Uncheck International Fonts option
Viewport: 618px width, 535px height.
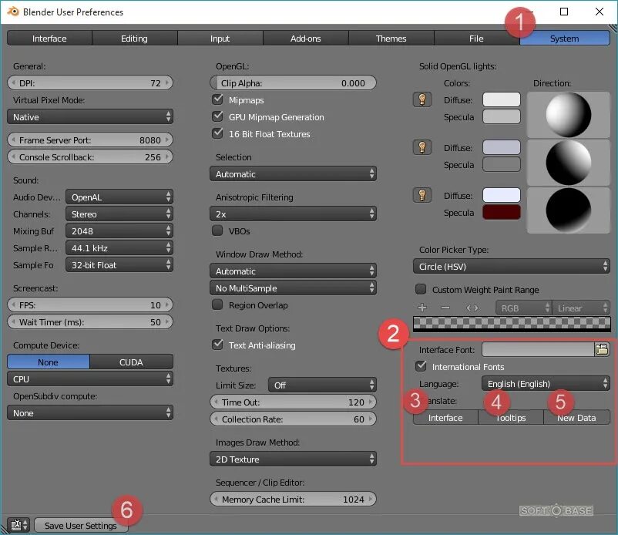click(421, 366)
